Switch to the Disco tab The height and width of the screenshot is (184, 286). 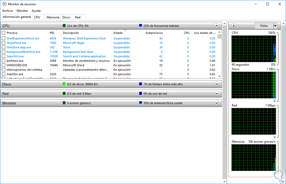(67, 17)
